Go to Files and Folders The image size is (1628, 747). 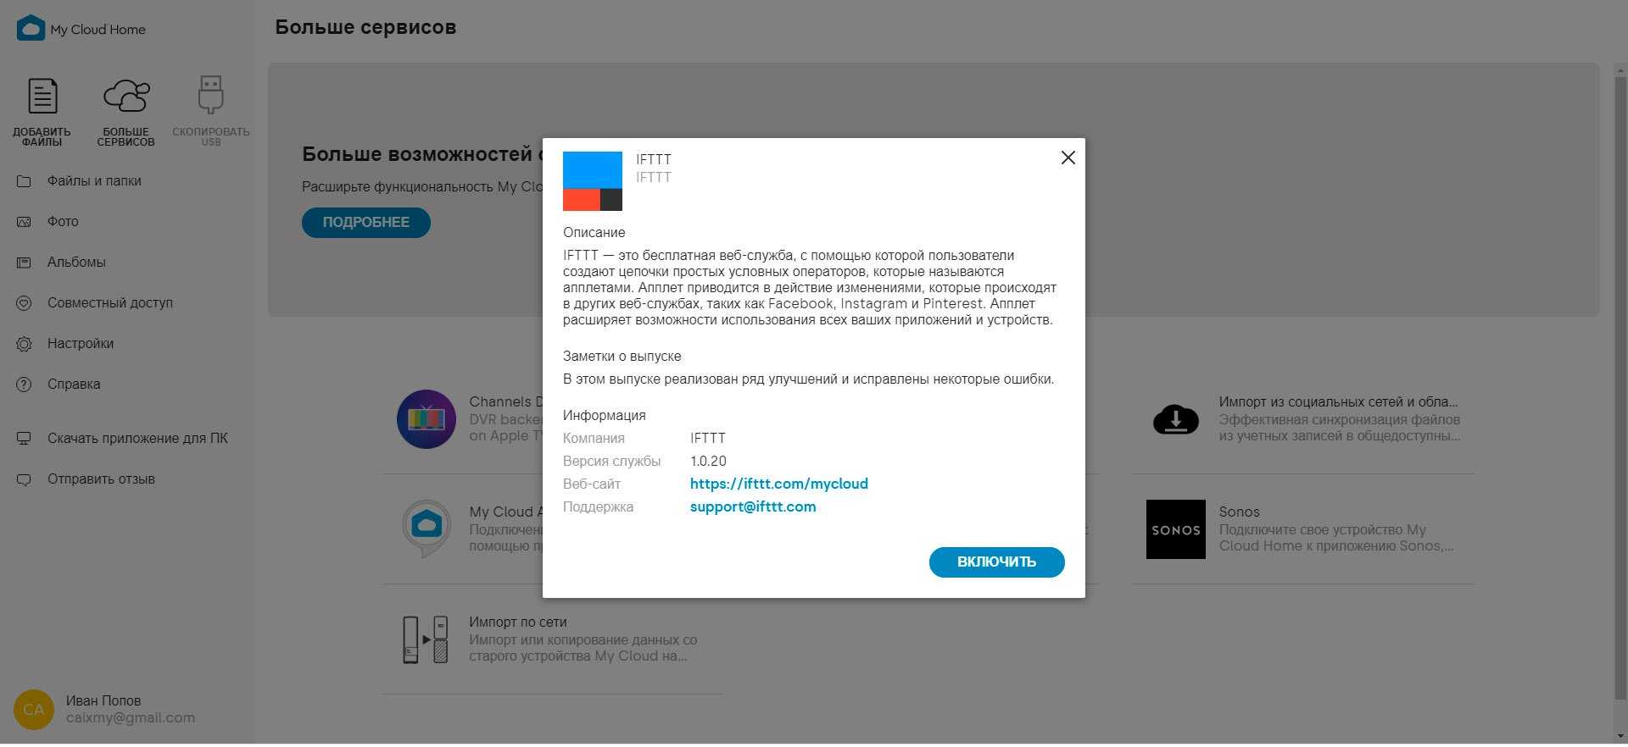(94, 181)
